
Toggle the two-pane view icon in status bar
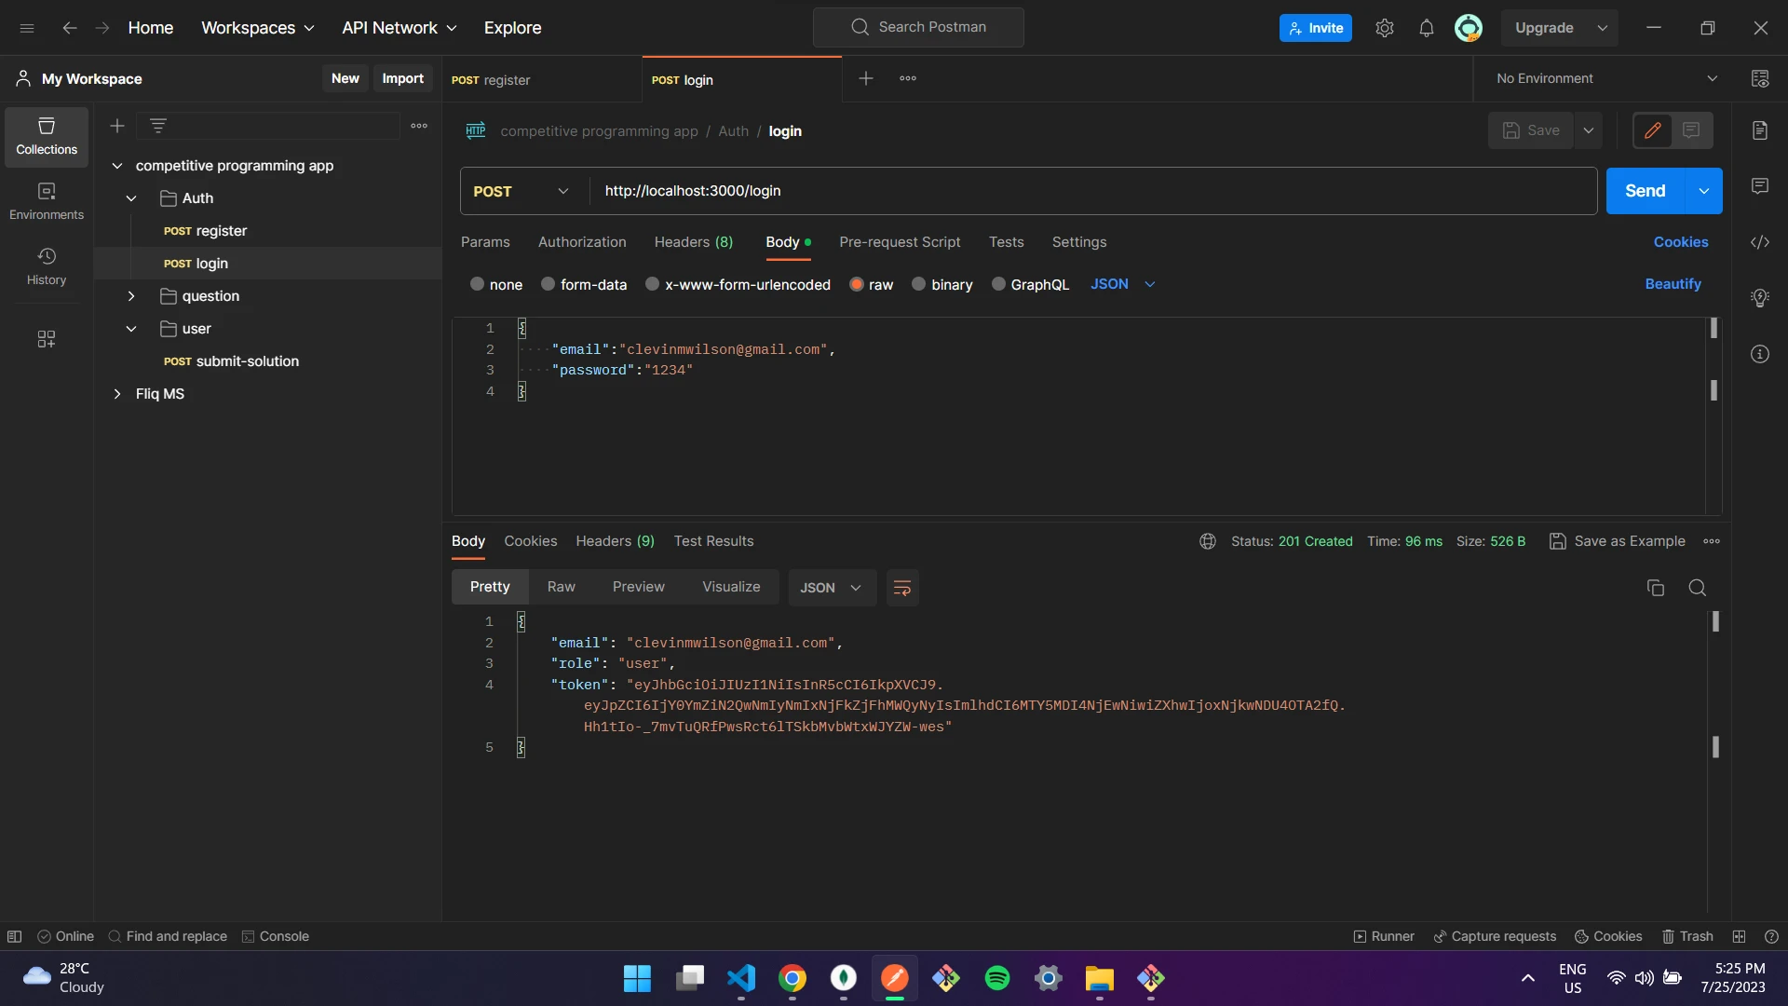click(x=1739, y=936)
